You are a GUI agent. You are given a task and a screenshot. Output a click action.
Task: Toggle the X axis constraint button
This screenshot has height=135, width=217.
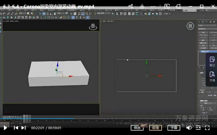tap(73, 17)
